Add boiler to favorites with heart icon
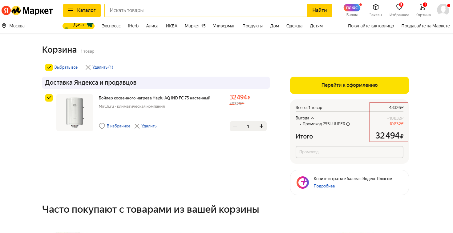The image size is (453, 233). [102, 126]
